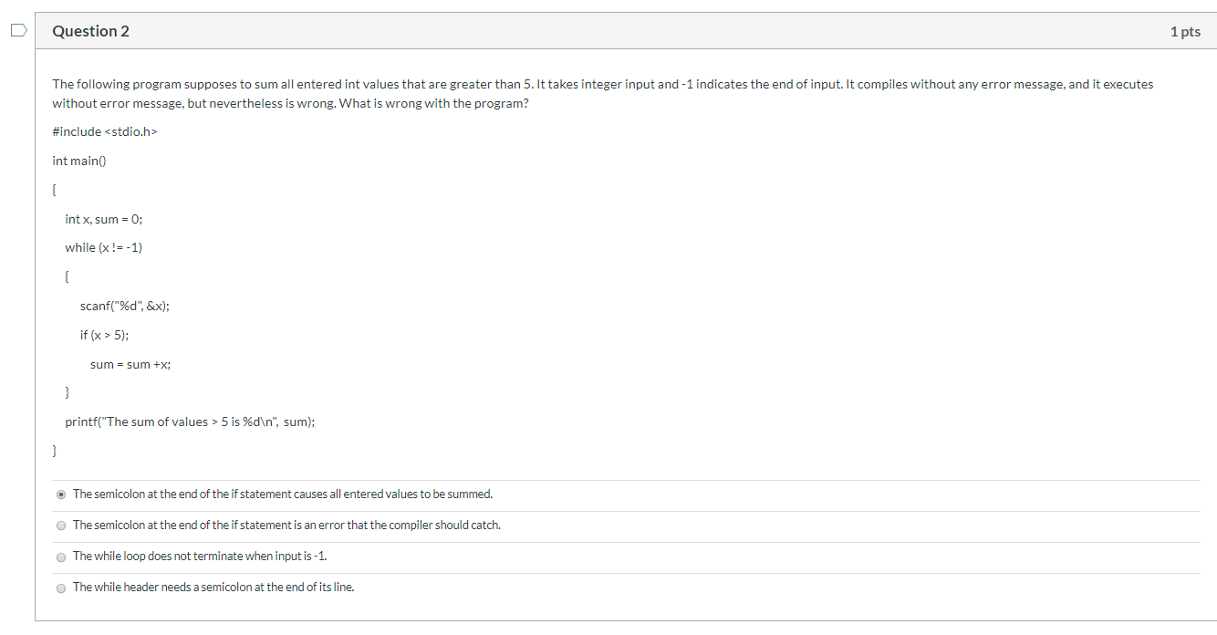
Task: Select the while header needs a semicolon option
Action: click(x=60, y=588)
